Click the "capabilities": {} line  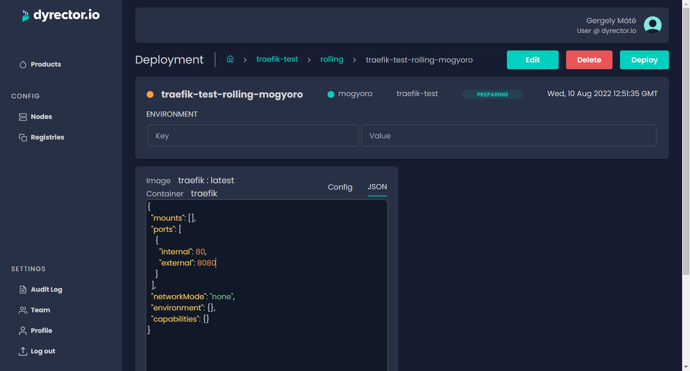[x=180, y=319]
